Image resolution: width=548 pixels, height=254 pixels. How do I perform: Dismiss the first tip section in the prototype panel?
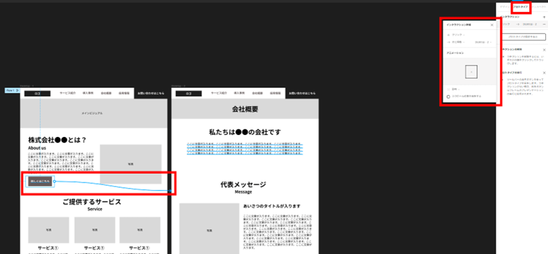544,50
